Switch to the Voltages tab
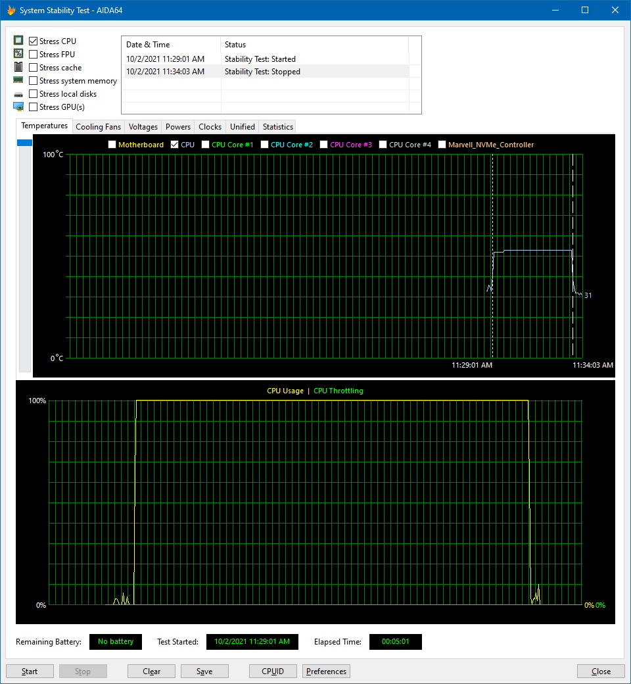Screen dimensions: 631x684 (143, 127)
